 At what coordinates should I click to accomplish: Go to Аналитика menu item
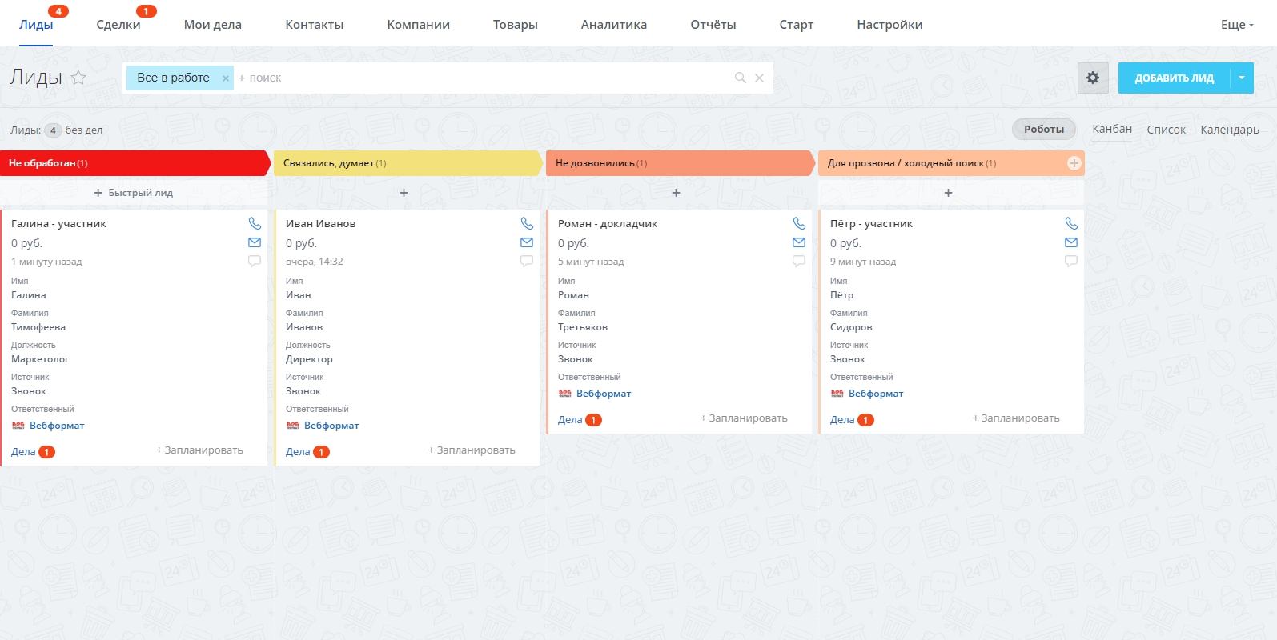click(x=613, y=25)
